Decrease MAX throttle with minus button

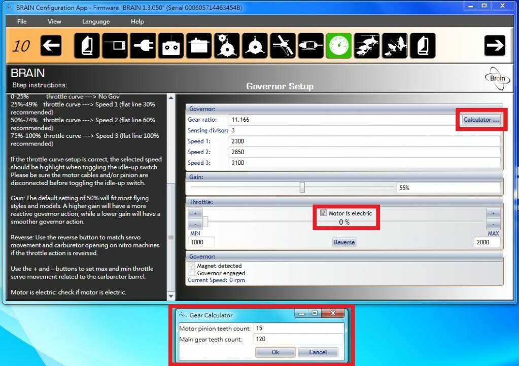tap(493, 224)
